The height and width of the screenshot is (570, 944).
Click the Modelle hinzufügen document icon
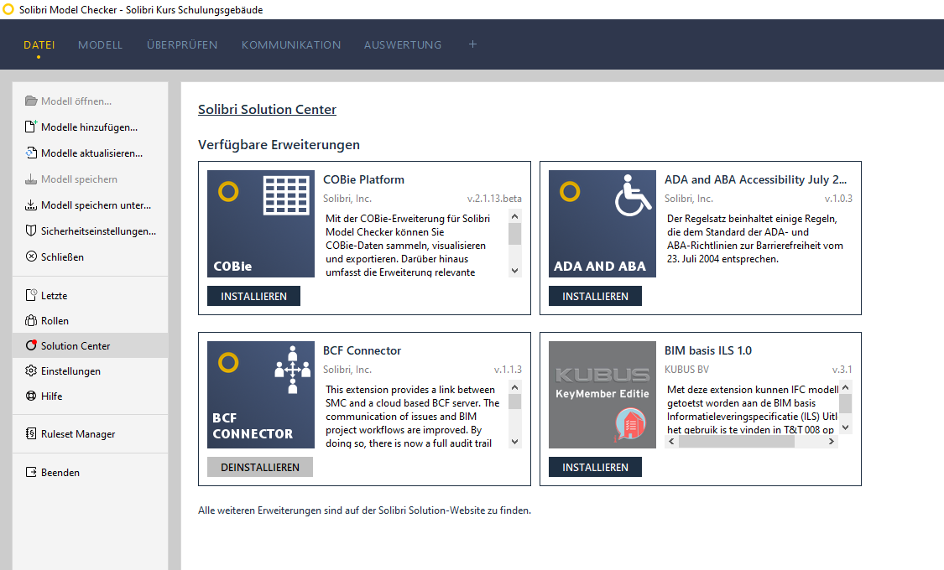click(x=31, y=127)
